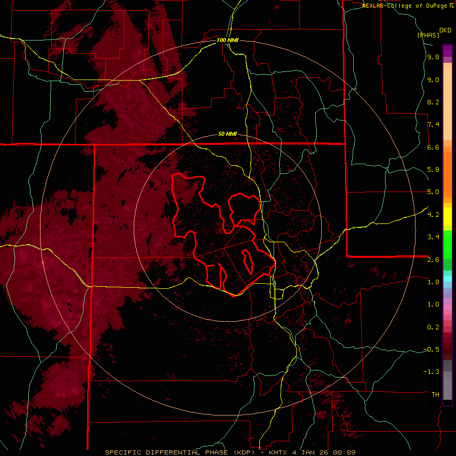Select the 6.6 scale value
Image resolution: width=456 pixels, height=456 pixels.
click(x=433, y=147)
